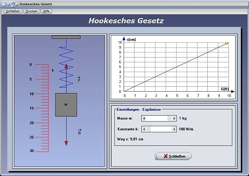Click the '100 N/m' constant value

(x=186, y=129)
